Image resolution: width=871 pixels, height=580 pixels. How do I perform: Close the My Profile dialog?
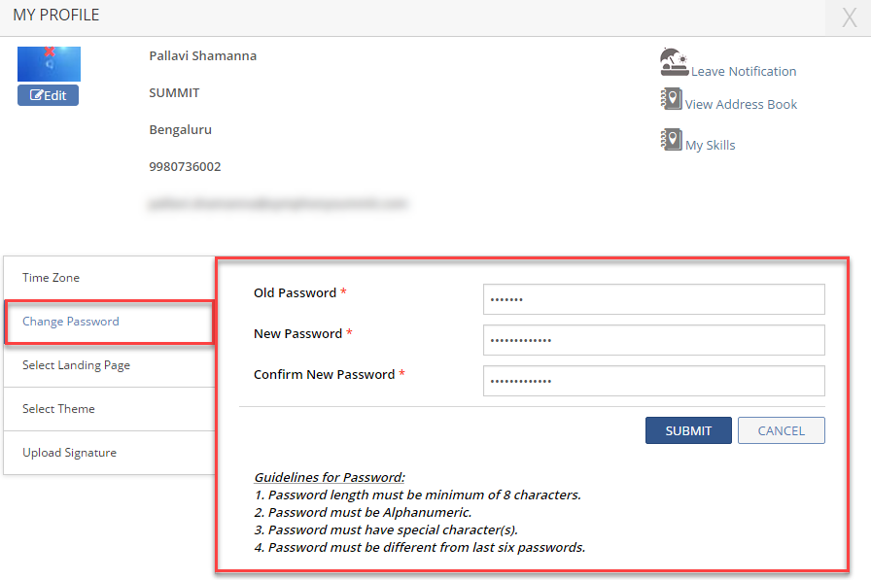click(x=849, y=18)
